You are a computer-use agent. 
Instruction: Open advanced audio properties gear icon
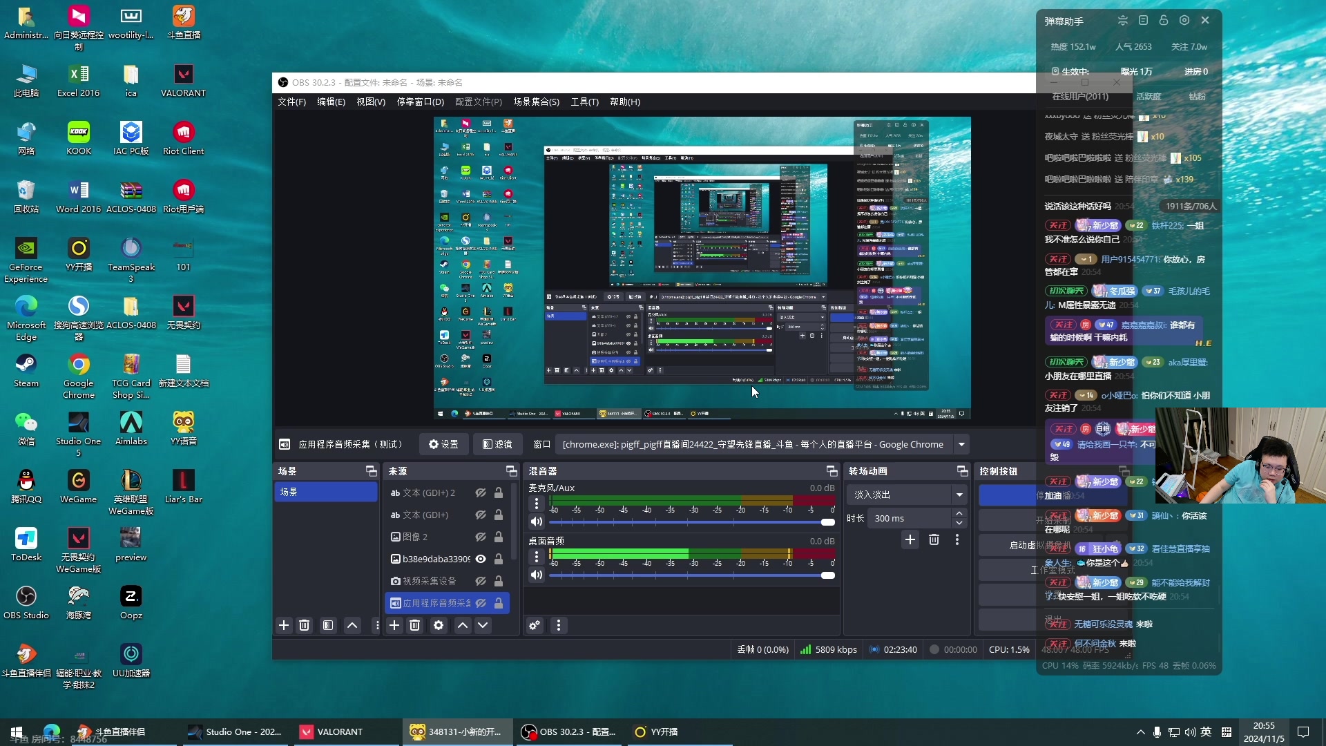click(535, 626)
